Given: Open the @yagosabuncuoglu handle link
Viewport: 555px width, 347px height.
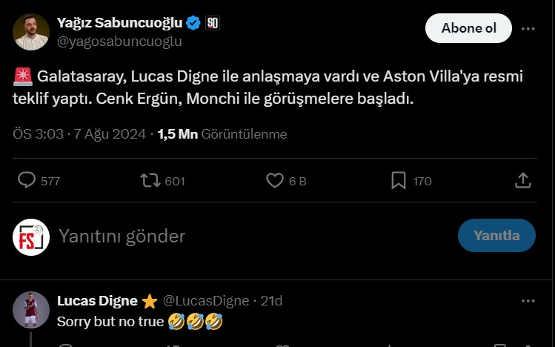Looking at the screenshot, I should (119, 42).
